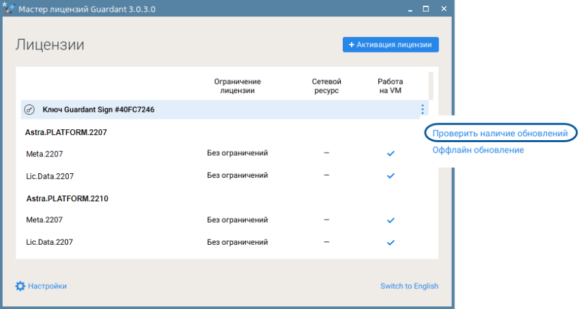The image size is (579, 309).
Task: Click the Guardant app icon in the title bar
Action: (8, 10)
